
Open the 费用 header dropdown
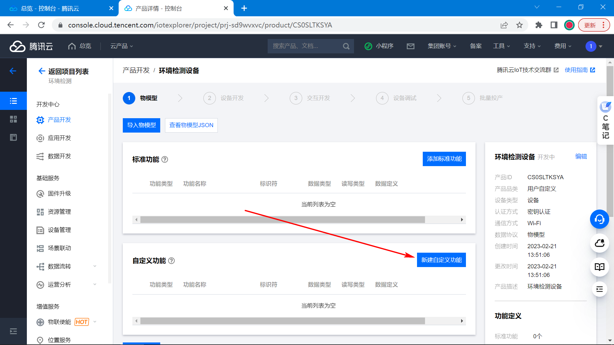point(563,46)
